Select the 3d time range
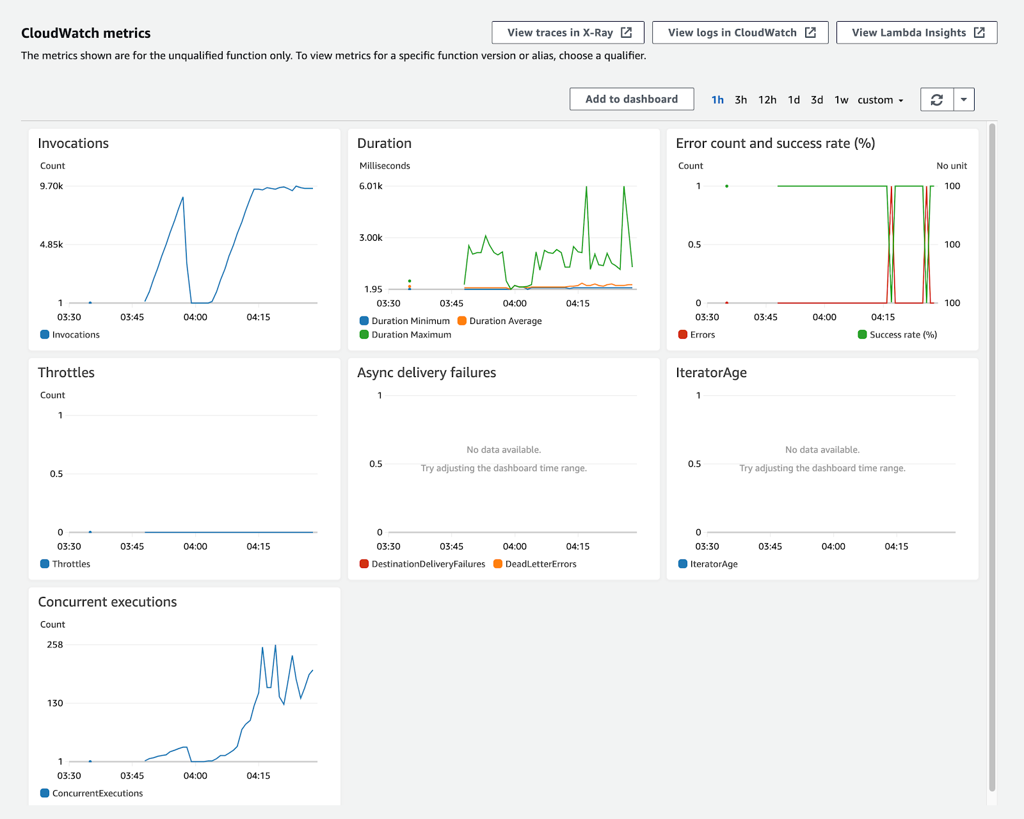This screenshot has width=1024, height=819. [817, 100]
